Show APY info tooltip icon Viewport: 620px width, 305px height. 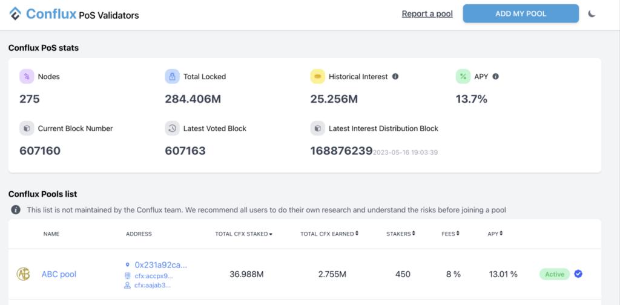pyautogui.click(x=495, y=77)
